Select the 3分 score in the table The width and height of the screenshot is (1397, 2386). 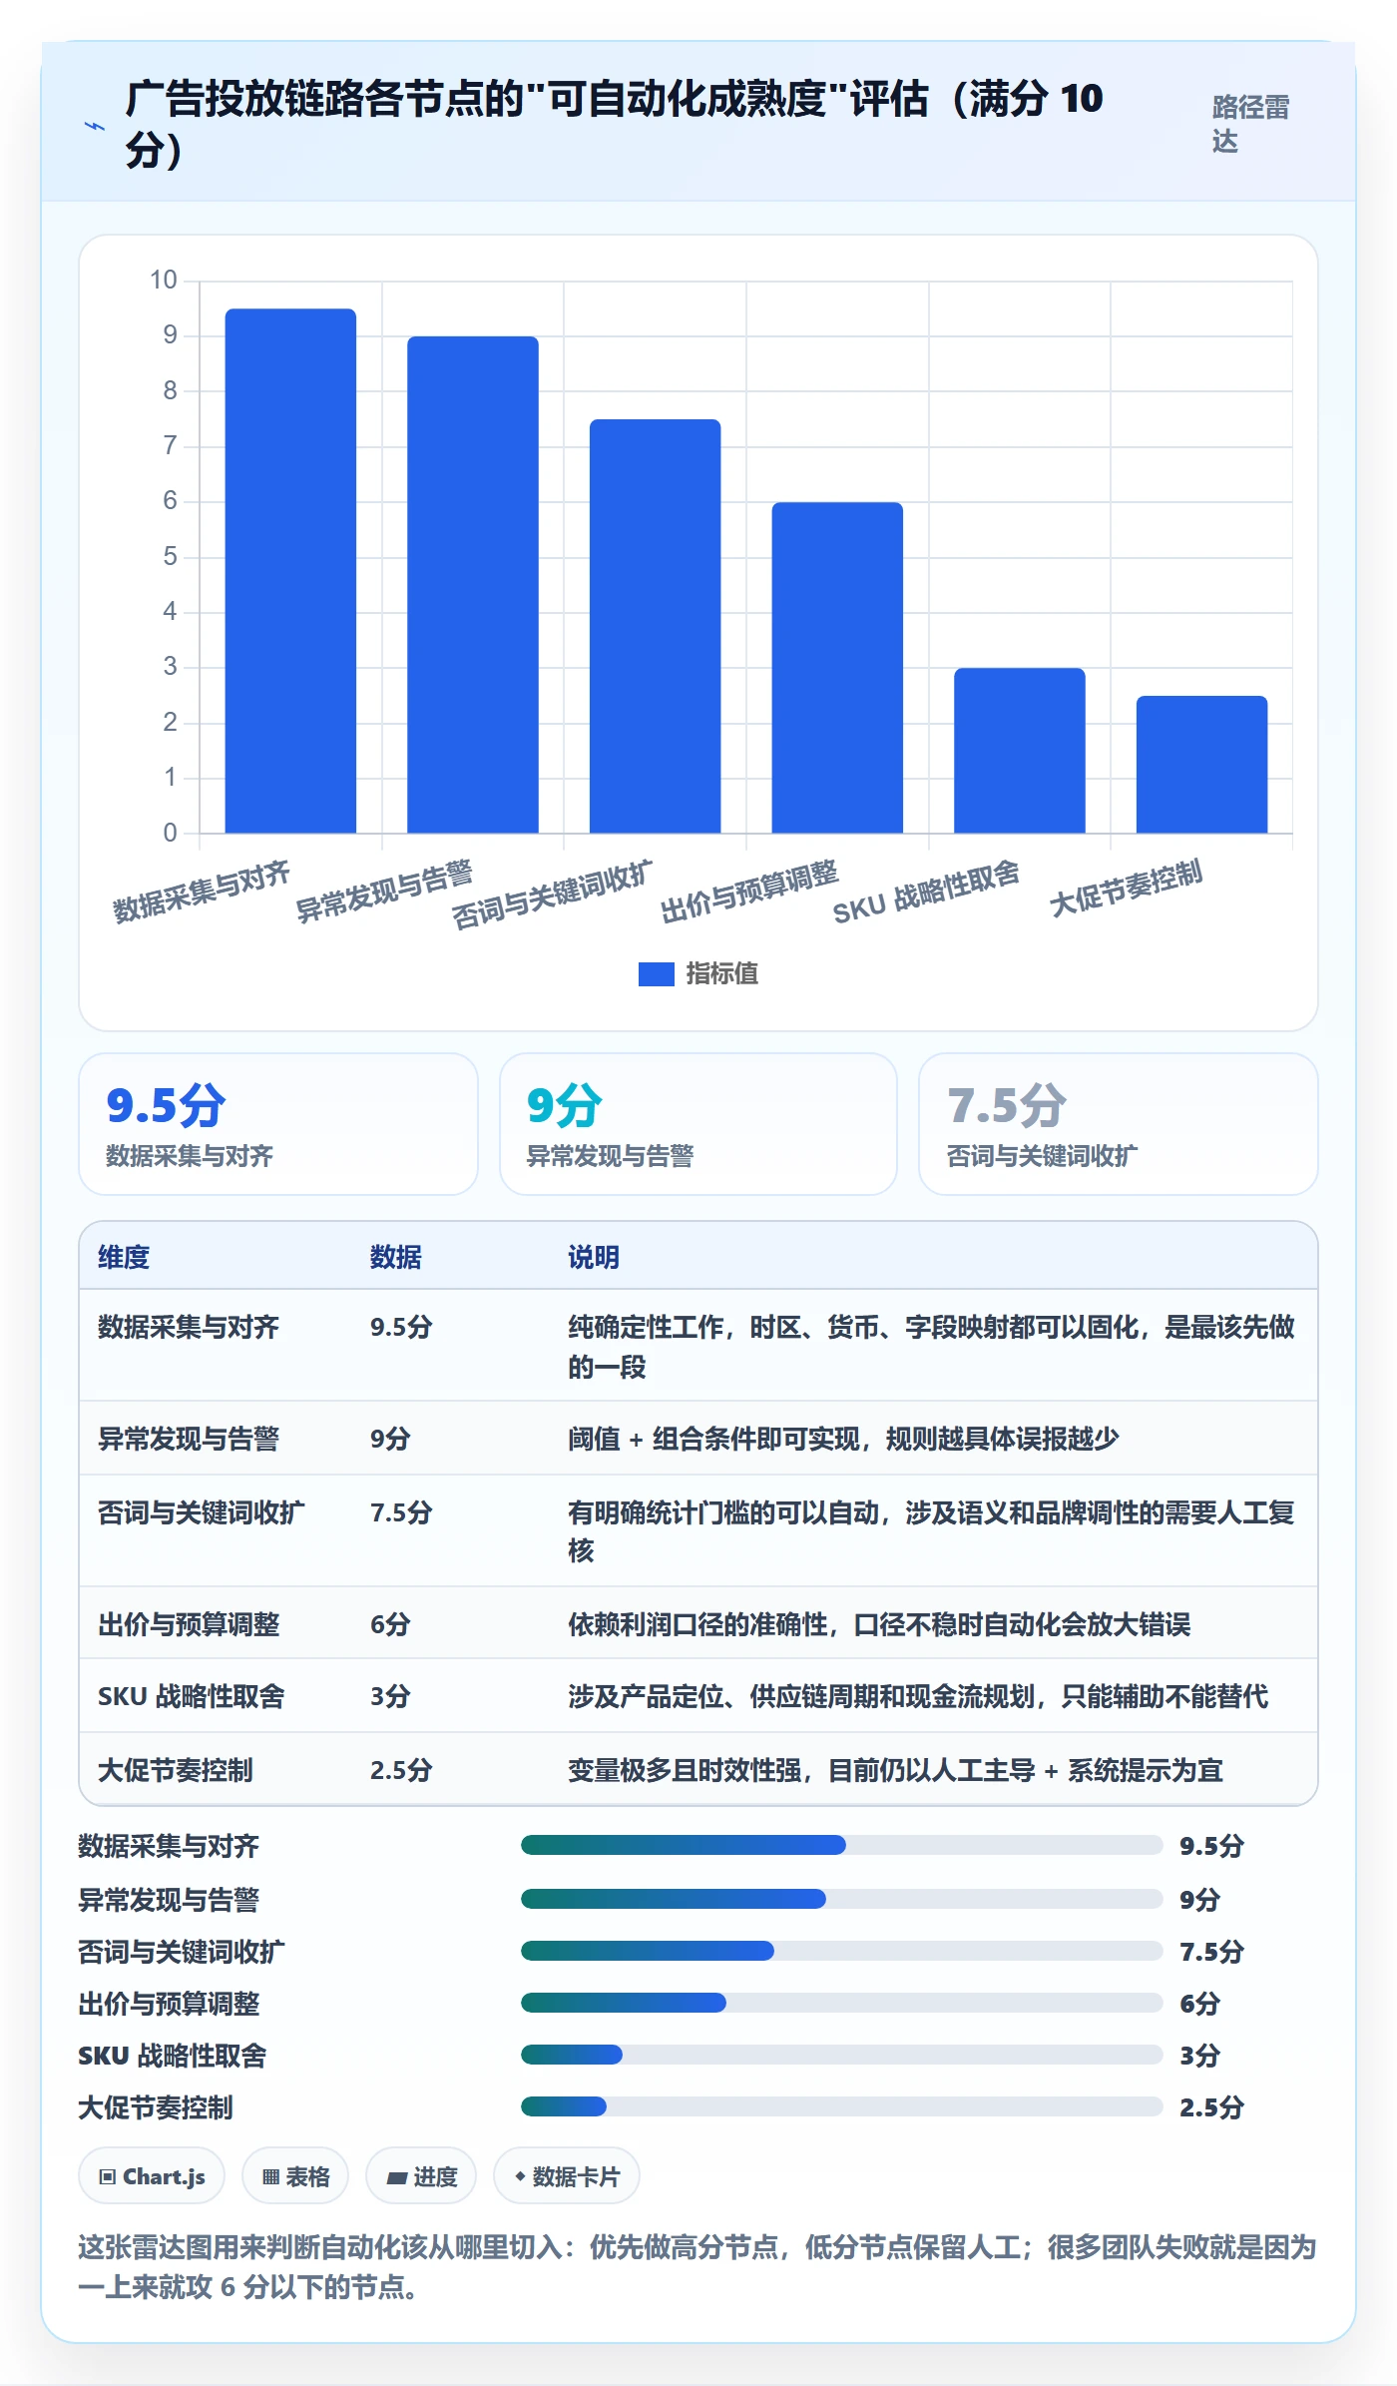(x=390, y=1696)
